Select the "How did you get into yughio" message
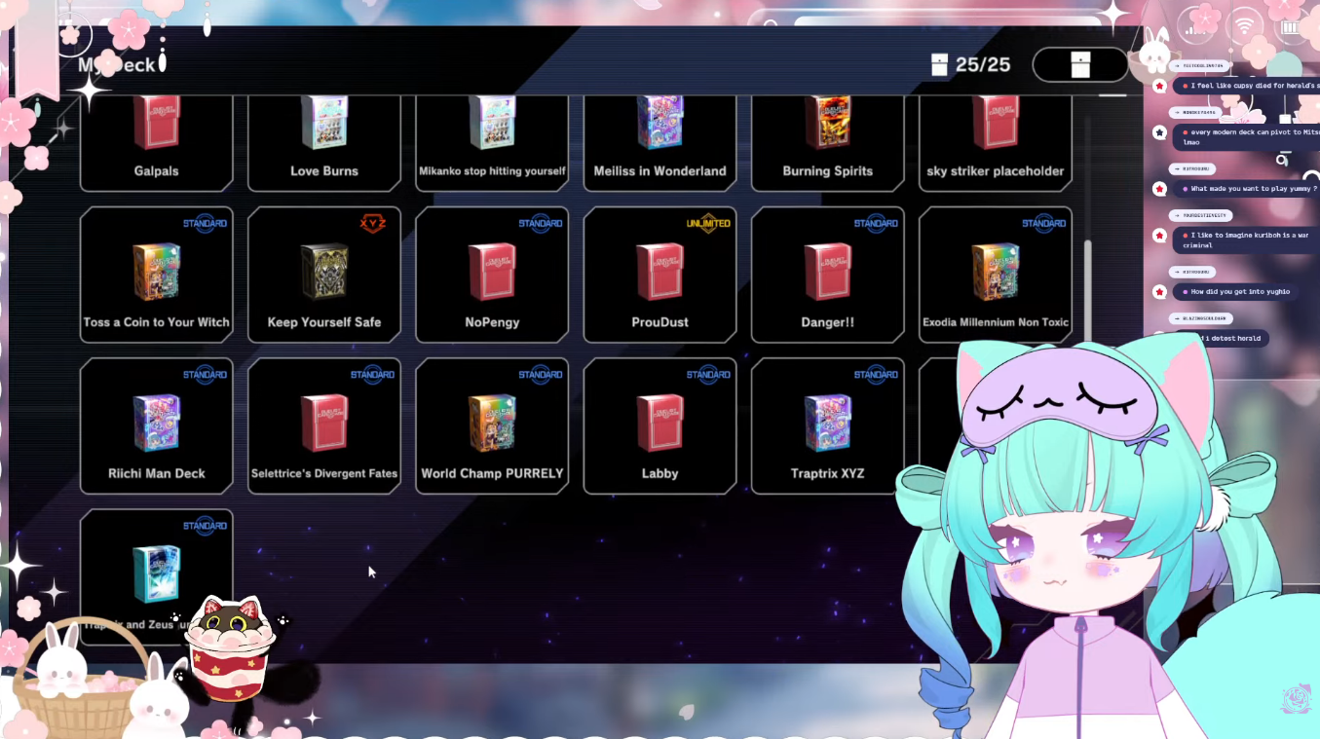This screenshot has height=739, width=1320. [1236, 291]
